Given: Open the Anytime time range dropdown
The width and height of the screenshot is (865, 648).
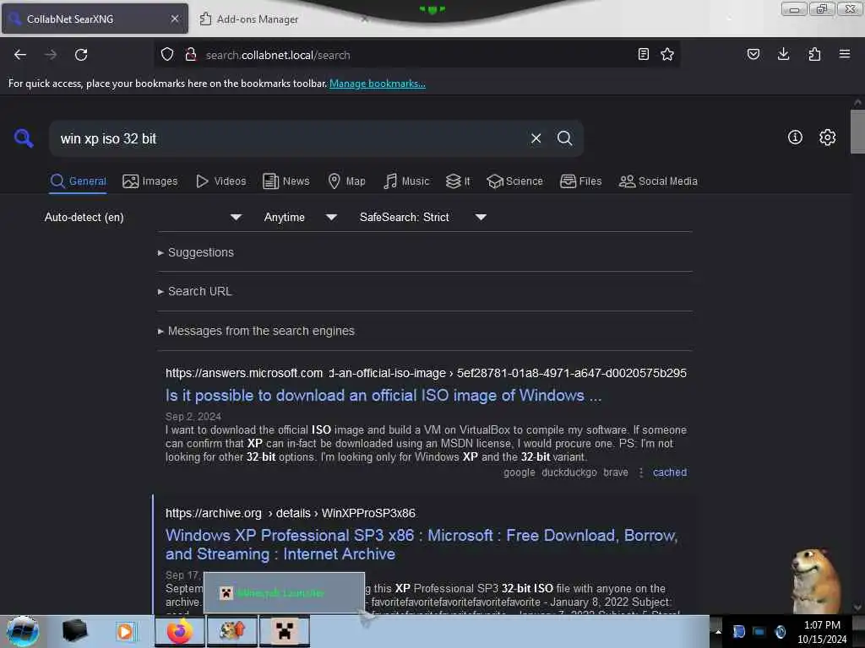Looking at the screenshot, I should tap(301, 217).
